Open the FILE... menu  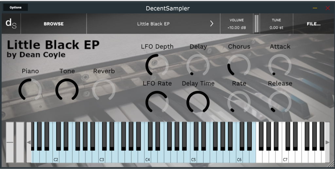[x=313, y=24]
